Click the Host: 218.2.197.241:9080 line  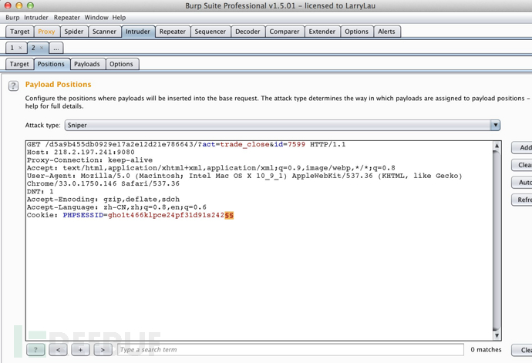pyautogui.click(x=81, y=153)
